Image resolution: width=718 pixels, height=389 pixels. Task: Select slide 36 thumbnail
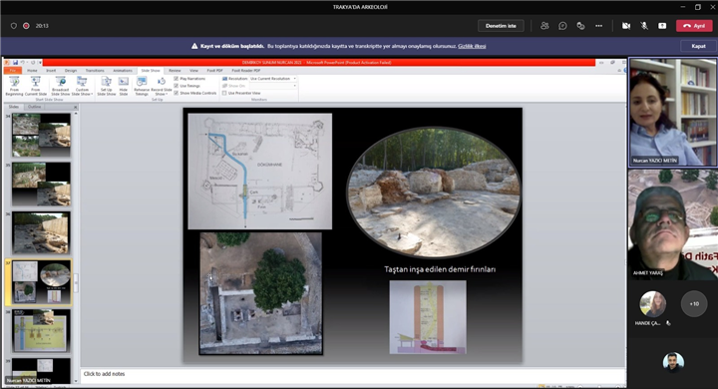tap(41, 232)
